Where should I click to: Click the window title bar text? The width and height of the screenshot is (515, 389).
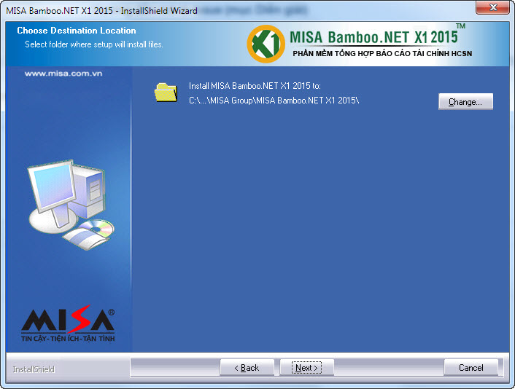click(102, 10)
